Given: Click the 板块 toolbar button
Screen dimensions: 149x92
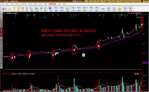Looking at the screenshot, I should coord(79,7).
